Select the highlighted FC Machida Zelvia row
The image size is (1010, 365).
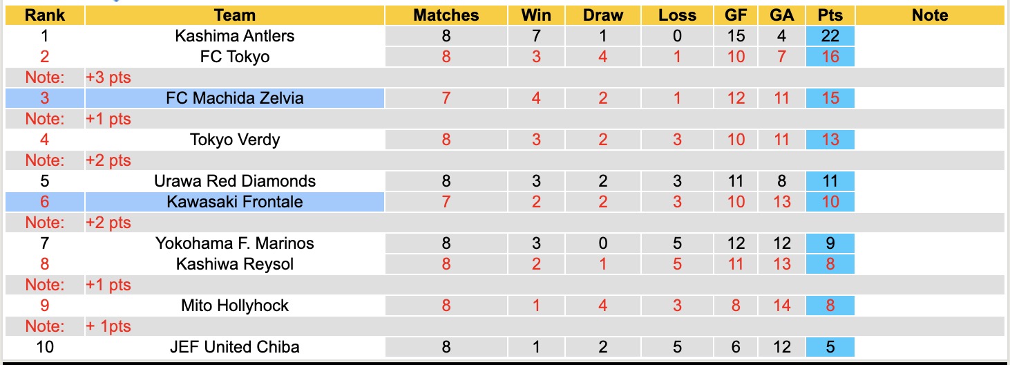(234, 98)
